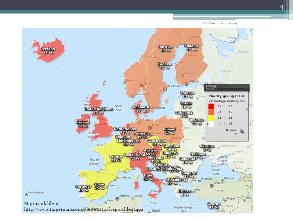Click the Latvia 16 % label
Viewport: 293px width, 219px height.
186,105
